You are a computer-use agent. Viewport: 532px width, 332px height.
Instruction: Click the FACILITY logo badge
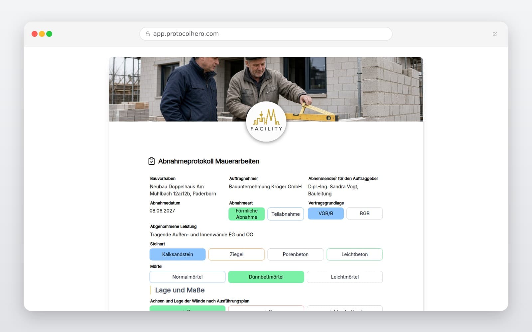point(266,122)
